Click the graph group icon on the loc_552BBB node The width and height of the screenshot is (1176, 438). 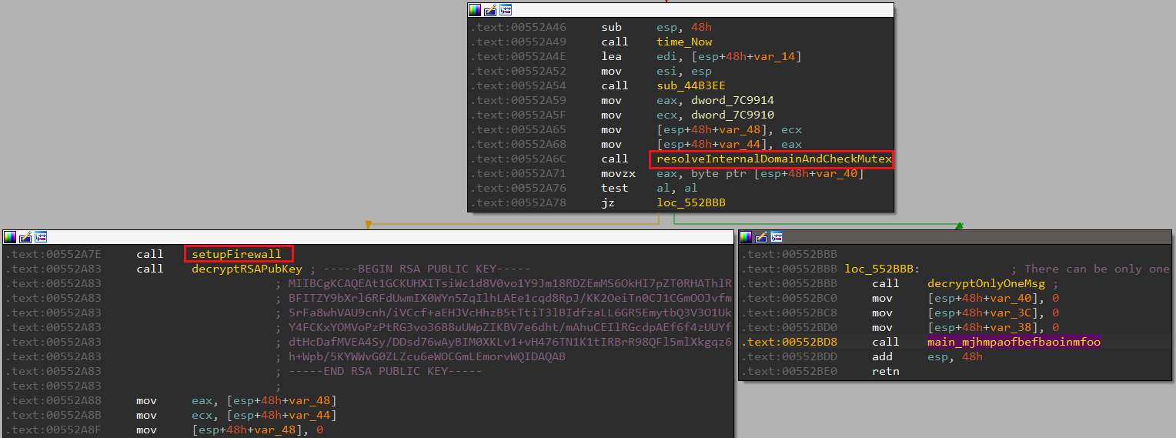pos(777,236)
